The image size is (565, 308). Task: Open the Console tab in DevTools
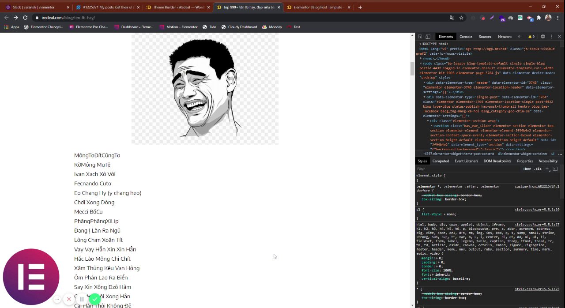coord(466,37)
